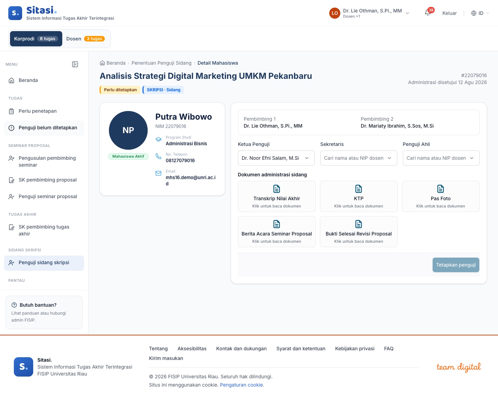Viewport: 498px width, 398px height.
Task: Open the ID language selector
Action: [x=480, y=13]
